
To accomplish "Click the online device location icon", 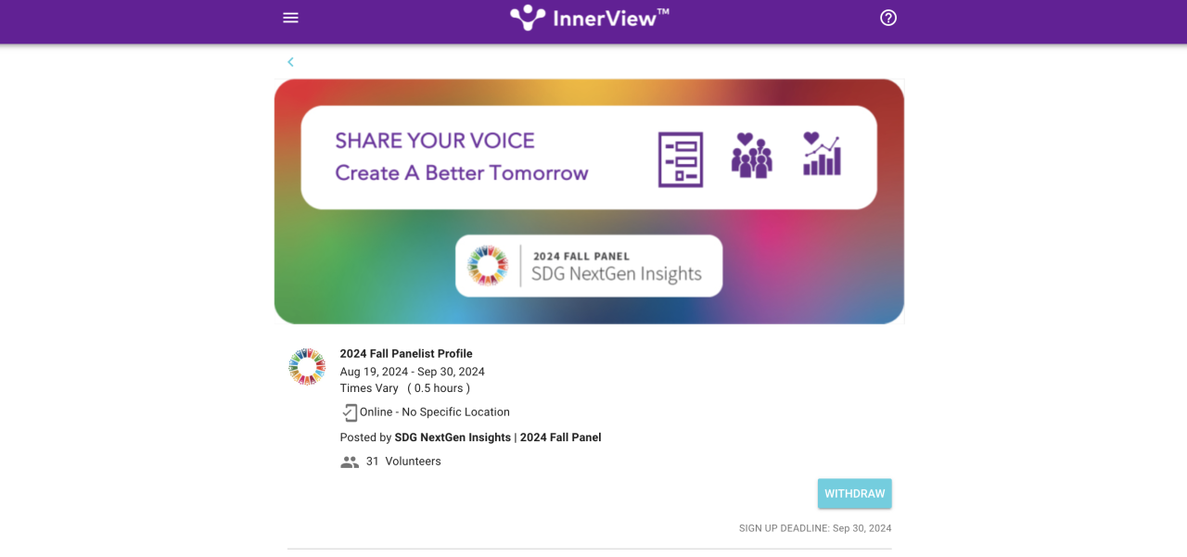I will [x=350, y=412].
